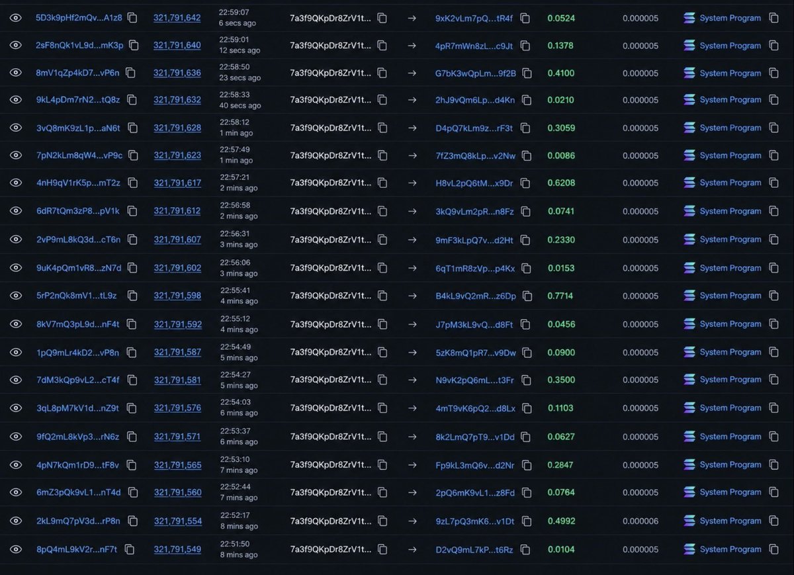Preview transaction 8mV1qZp4kD7...vP6n via its eye icon
The image size is (794, 575).
click(x=16, y=73)
